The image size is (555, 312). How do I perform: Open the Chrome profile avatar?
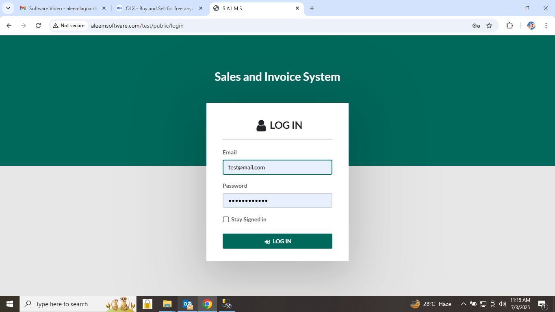[531, 26]
